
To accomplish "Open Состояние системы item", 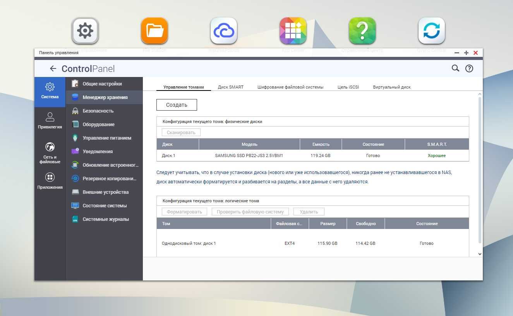I will (x=105, y=206).
